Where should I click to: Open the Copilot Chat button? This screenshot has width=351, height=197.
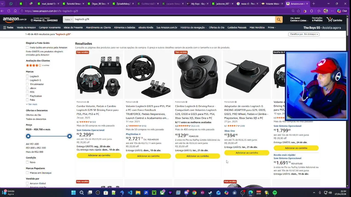342,11
